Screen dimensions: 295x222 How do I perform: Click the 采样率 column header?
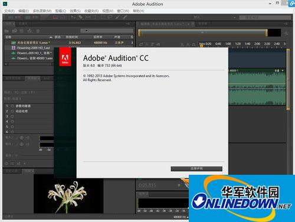point(98,37)
